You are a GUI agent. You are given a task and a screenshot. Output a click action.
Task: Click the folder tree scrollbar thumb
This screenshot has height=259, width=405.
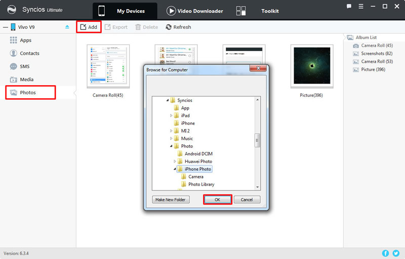[257, 140]
